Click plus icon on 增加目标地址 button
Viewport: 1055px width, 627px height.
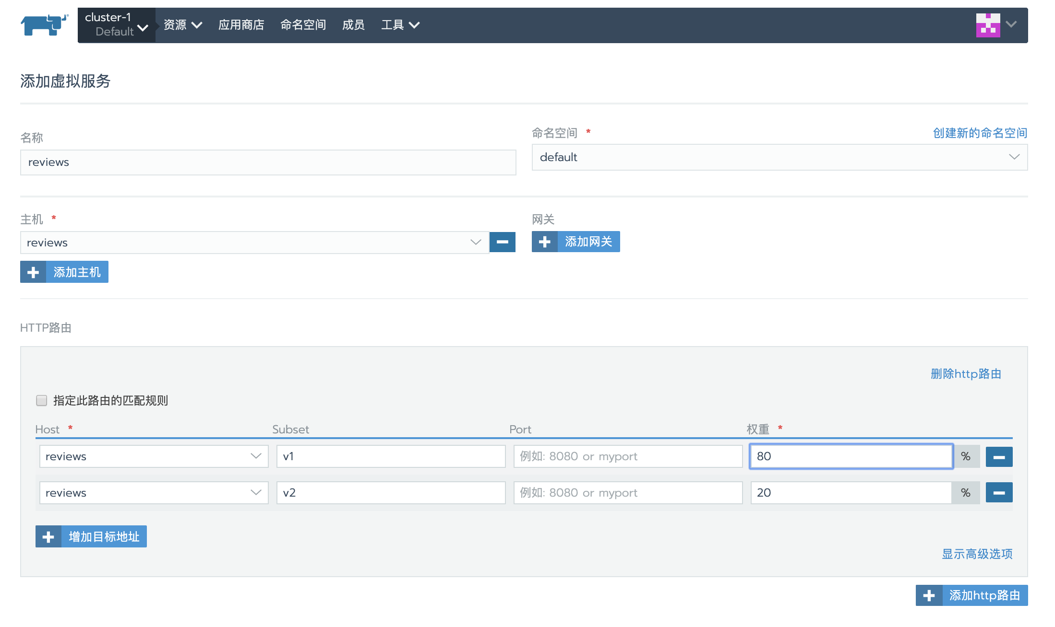pos(48,537)
